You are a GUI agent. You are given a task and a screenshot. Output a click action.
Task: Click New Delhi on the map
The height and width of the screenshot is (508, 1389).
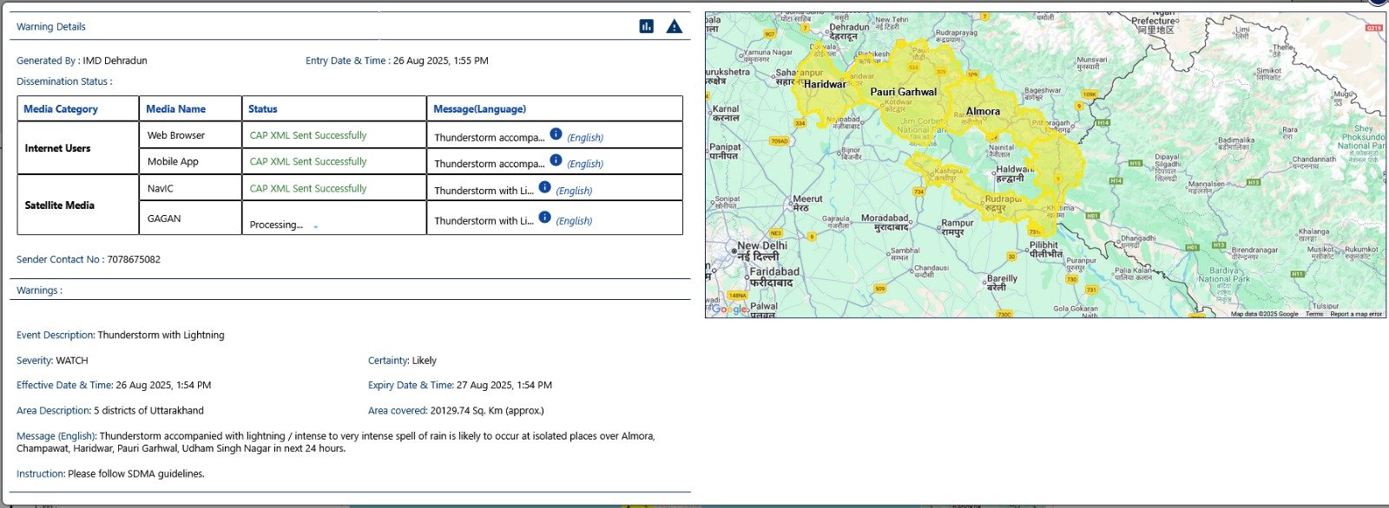point(762,246)
